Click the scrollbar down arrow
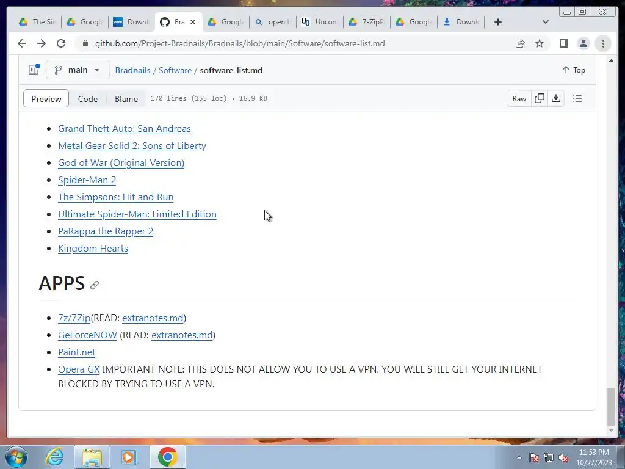This screenshot has height=469, width=625. (611, 431)
